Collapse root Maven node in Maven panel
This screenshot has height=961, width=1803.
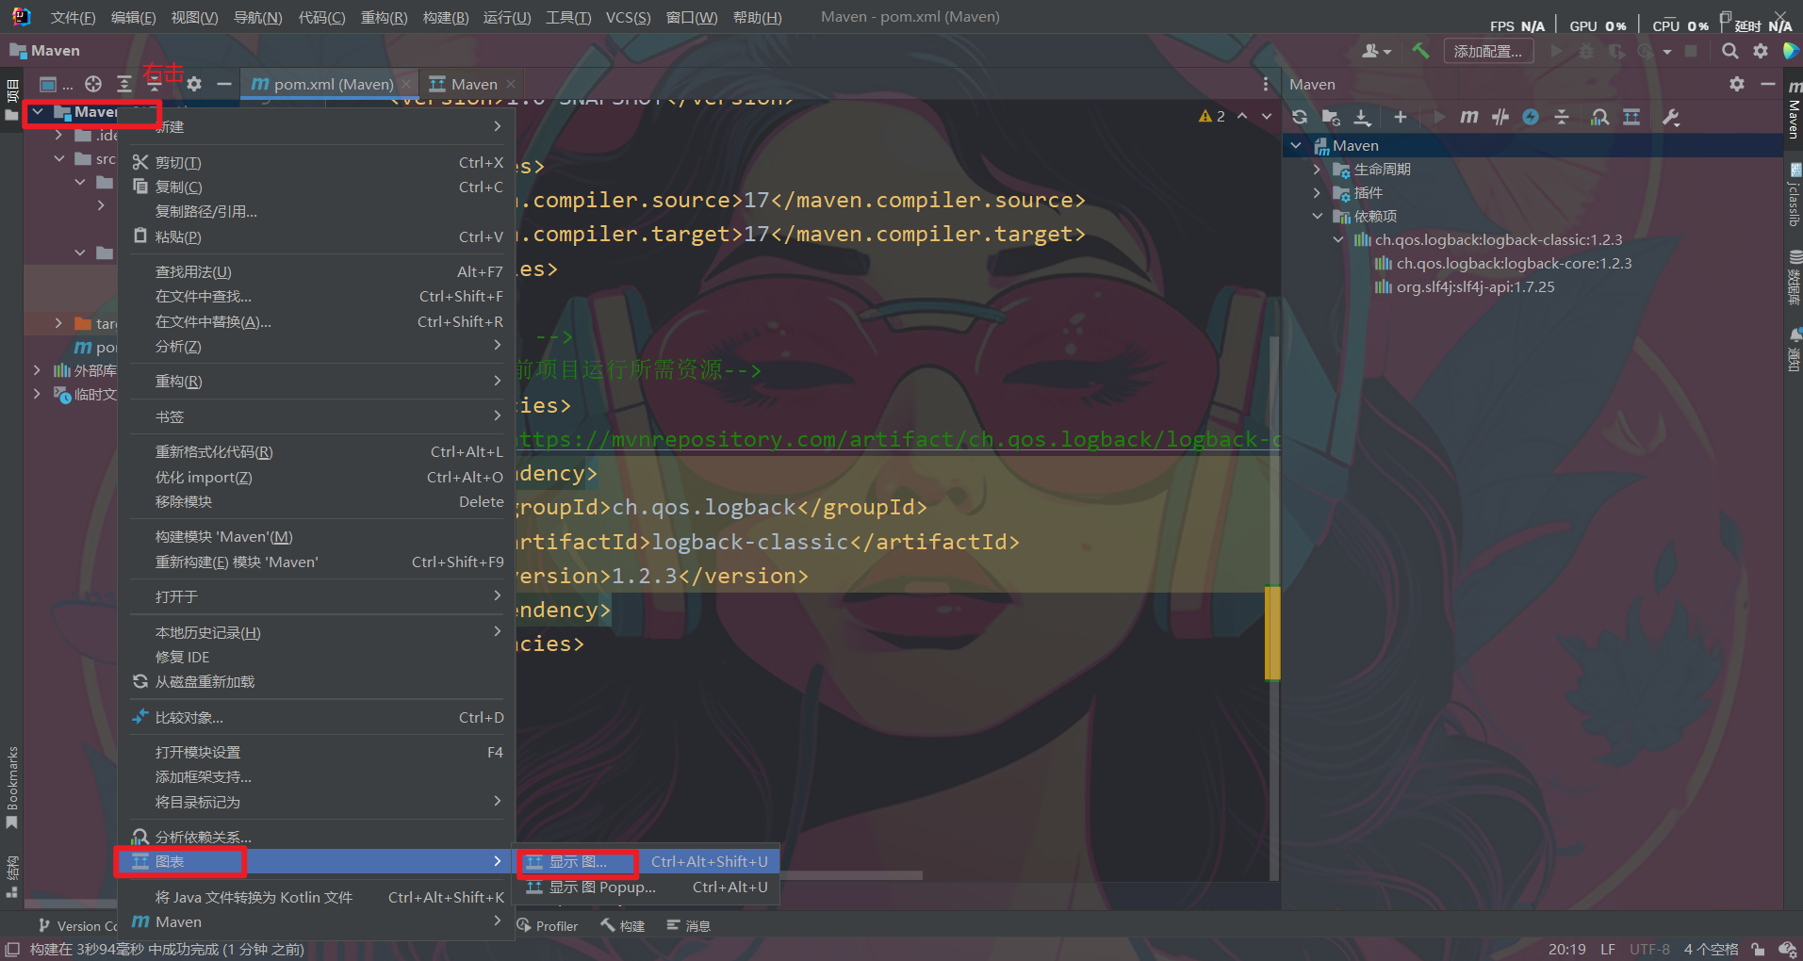click(x=1297, y=145)
